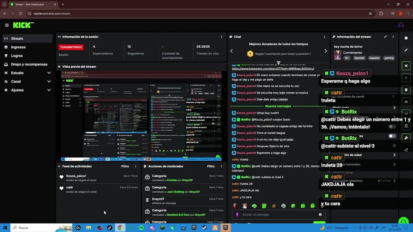Open Feed de actividades three-dot menu
The height and width of the screenshot is (232, 413).
[x=136, y=166]
